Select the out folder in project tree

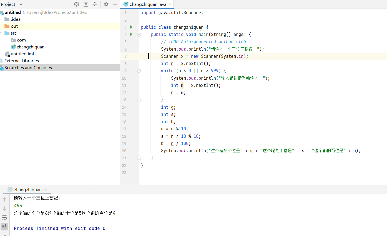pos(14,26)
